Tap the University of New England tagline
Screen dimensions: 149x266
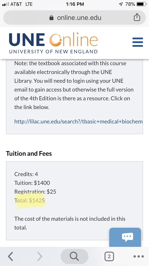[53, 52]
